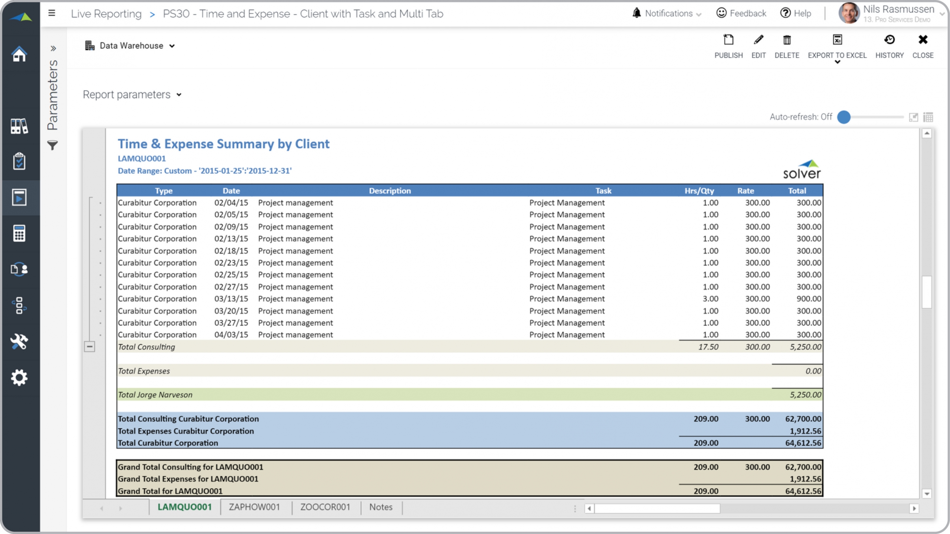The height and width of the screenshot is (534, 950).
Task: Collapse the Total Consulting row group
Action: point(89,347)
